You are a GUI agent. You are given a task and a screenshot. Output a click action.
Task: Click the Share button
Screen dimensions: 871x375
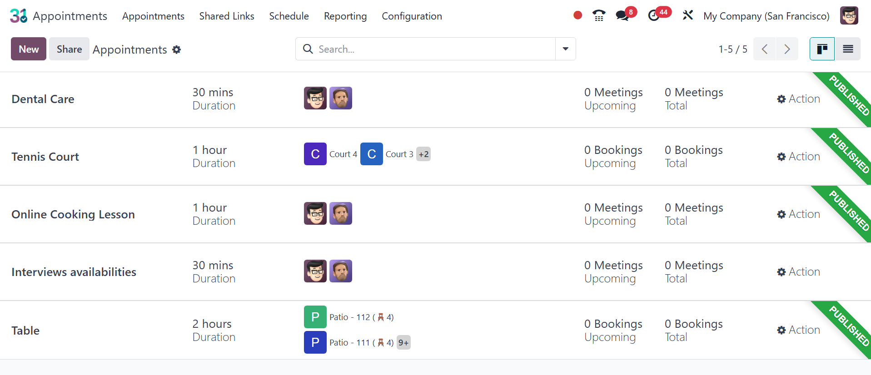(69, 49)
